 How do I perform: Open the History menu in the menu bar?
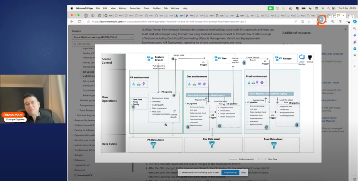click(123, 8)
